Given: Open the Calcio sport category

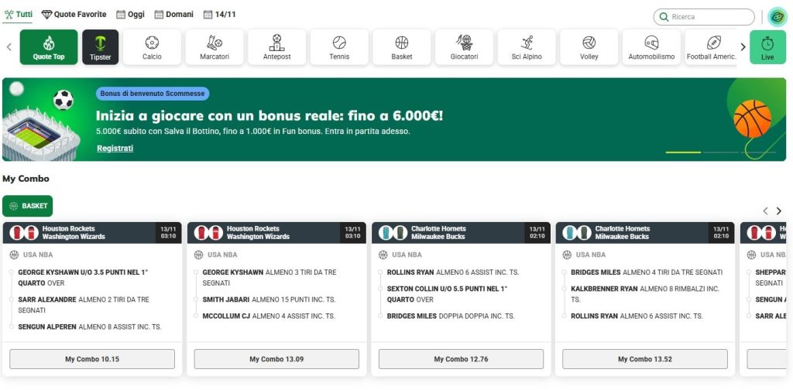Looking at the screenshot, I should tap(152, 47).
